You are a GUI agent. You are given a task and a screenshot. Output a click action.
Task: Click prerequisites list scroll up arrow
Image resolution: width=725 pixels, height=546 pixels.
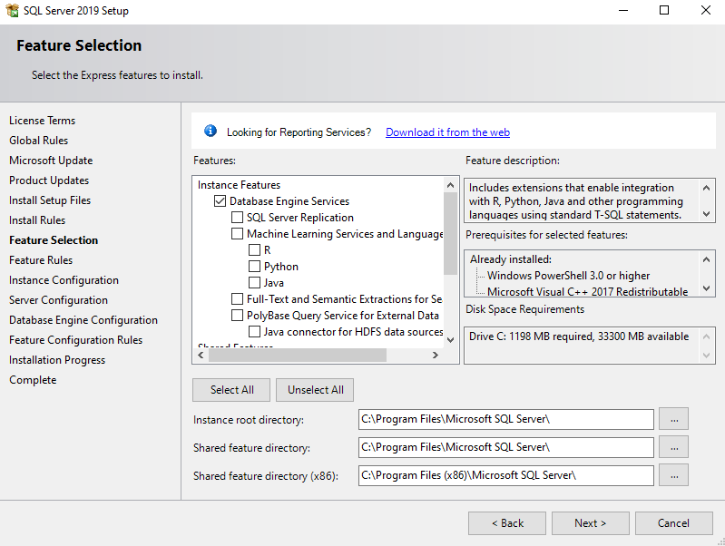coord(706,259)
